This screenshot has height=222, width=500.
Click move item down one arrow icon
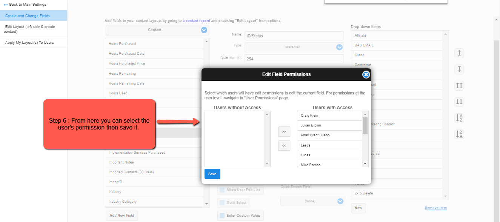point(459,69)
